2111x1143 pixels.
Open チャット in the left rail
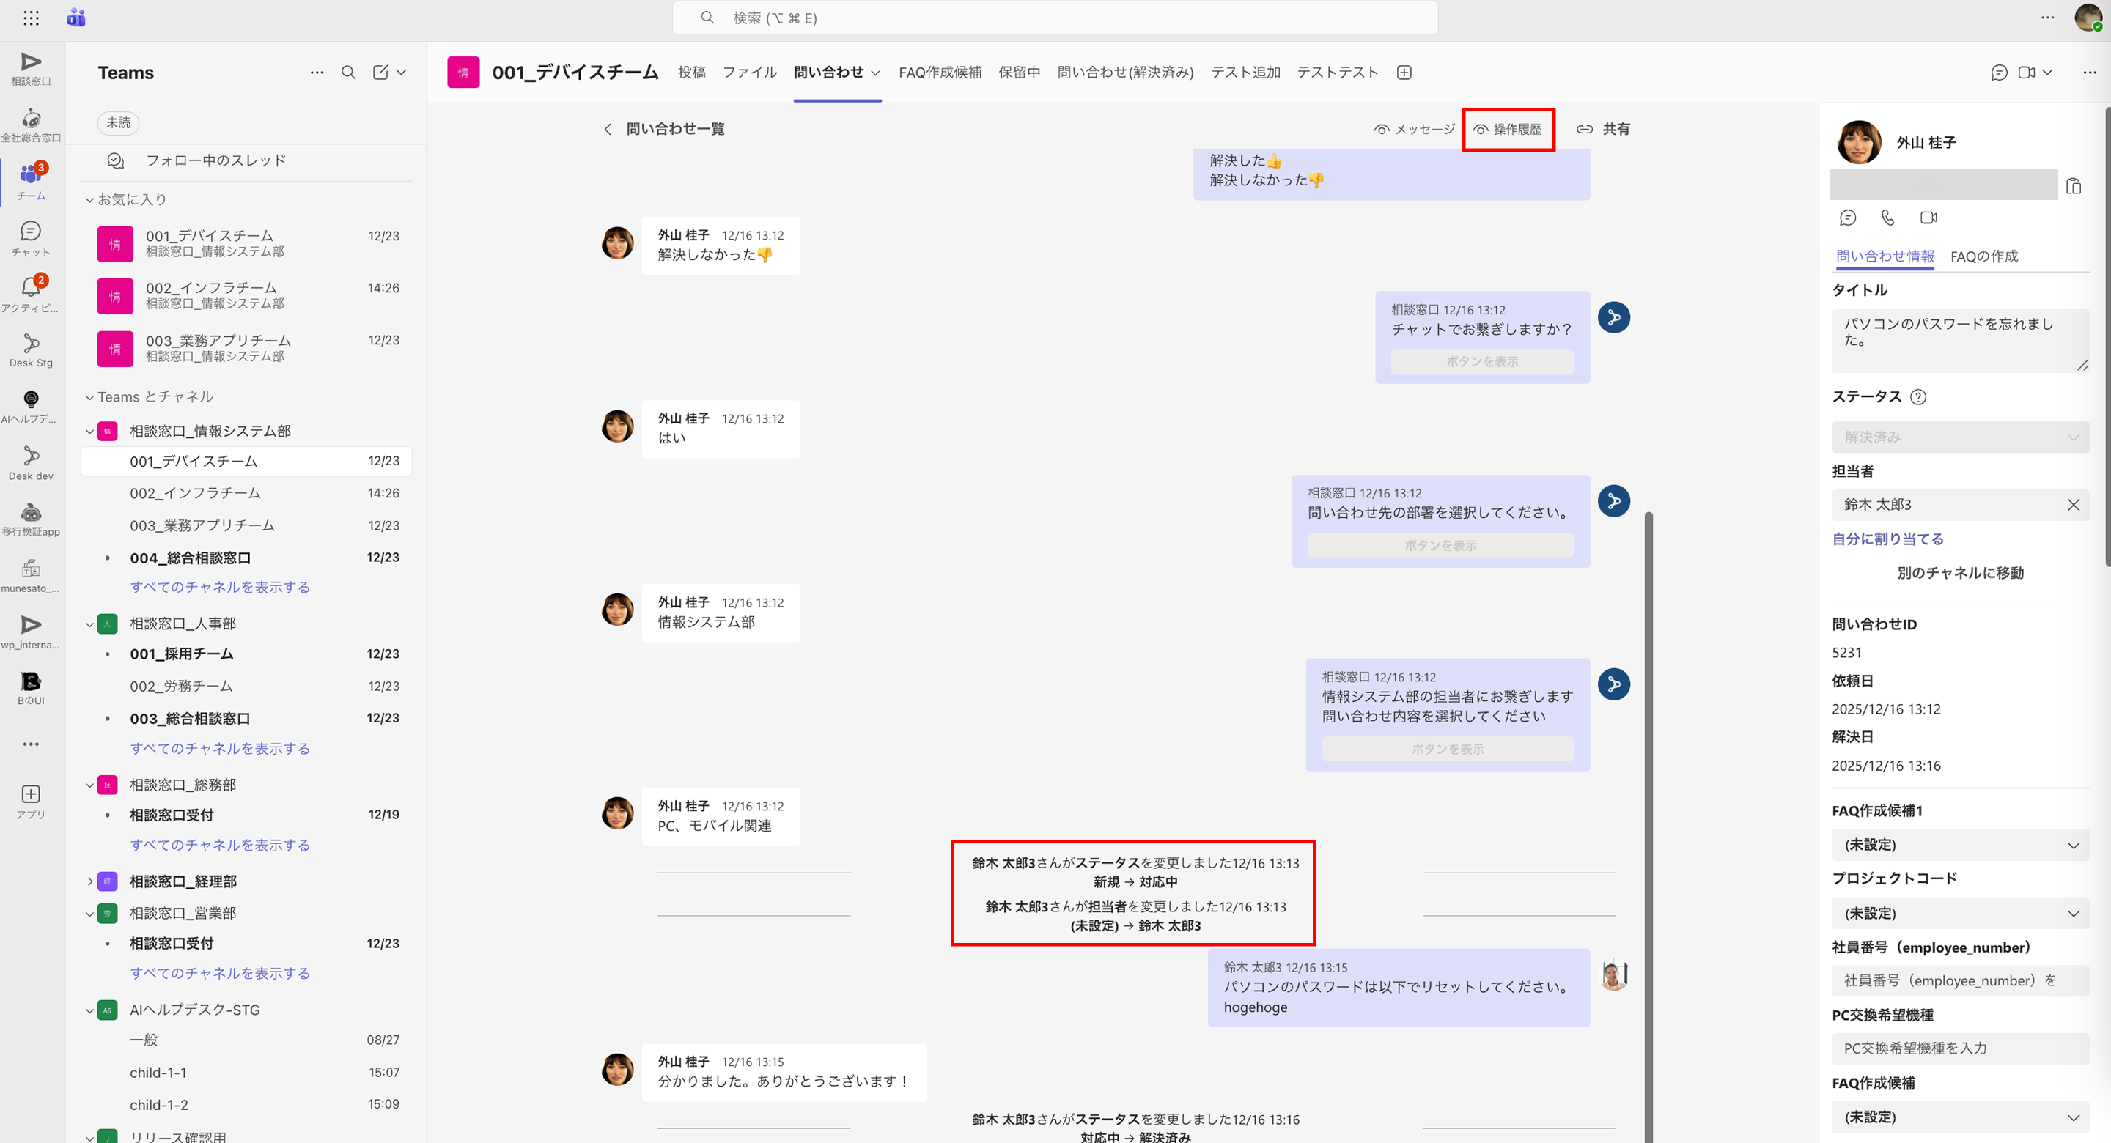pos(31,238)
